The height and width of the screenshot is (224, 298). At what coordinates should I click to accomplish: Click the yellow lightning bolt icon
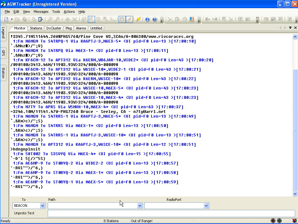tap(138, 19)
